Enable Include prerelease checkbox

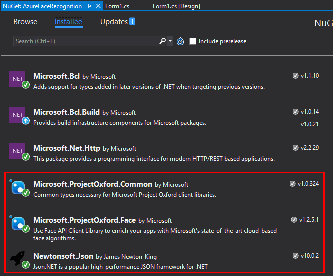click(193, 41)
